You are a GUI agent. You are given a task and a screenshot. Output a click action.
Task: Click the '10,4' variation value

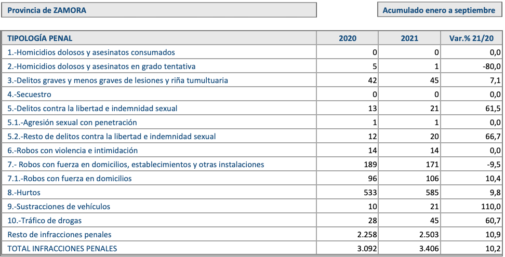(493, 178)
